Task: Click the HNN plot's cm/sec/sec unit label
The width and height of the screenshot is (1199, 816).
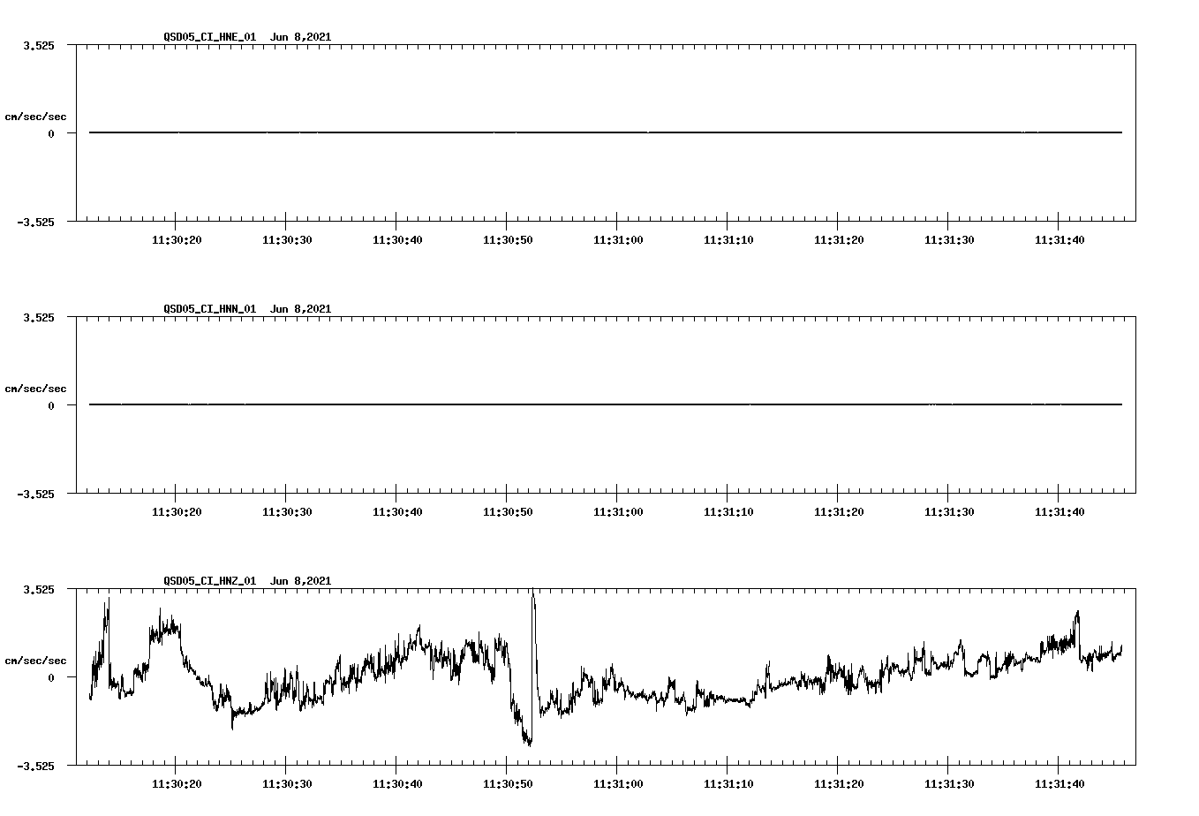Action: 35,389
